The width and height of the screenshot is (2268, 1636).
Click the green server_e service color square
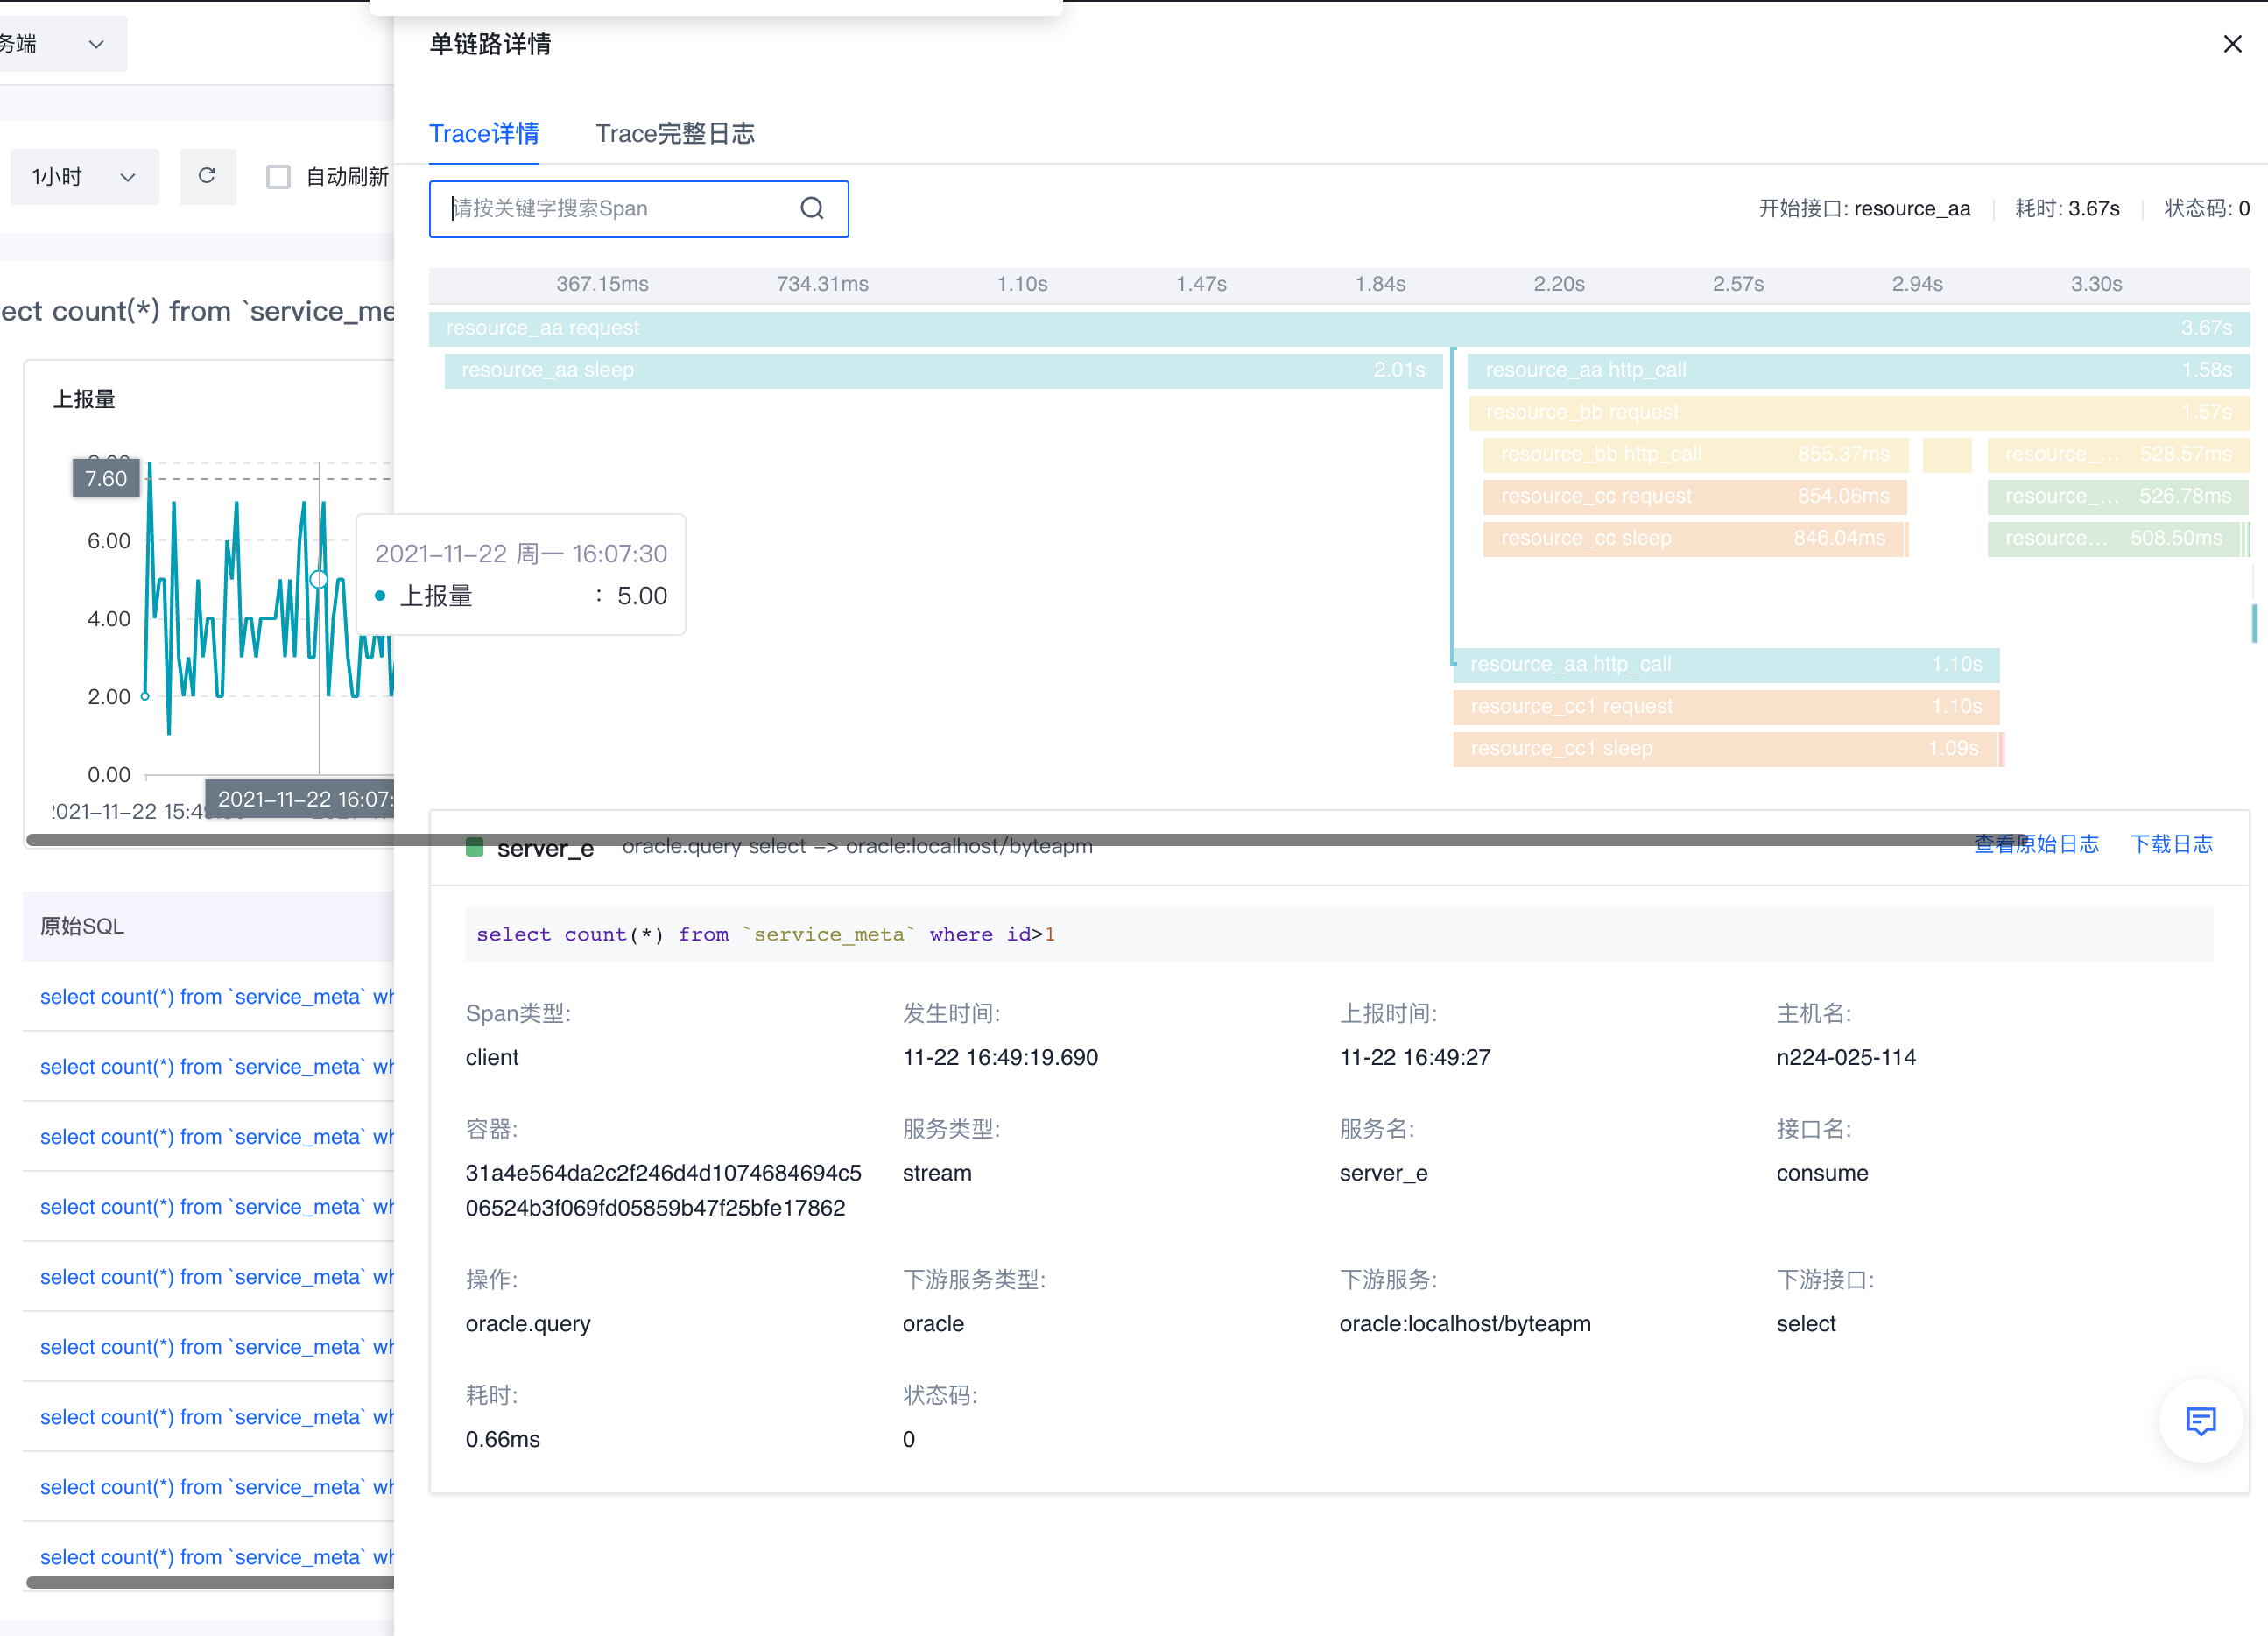[x=475, y=847]
